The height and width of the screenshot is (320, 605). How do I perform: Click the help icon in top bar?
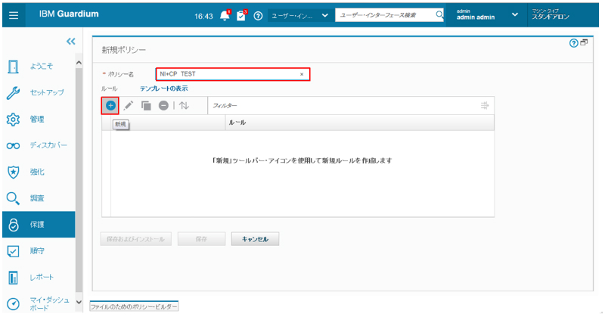(x=259, y=16)
